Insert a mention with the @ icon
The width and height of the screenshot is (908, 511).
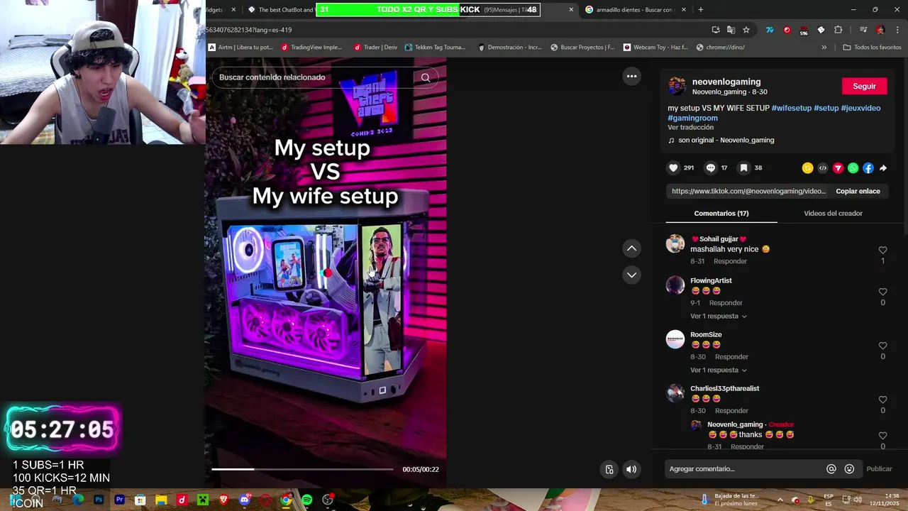(831, 469)
